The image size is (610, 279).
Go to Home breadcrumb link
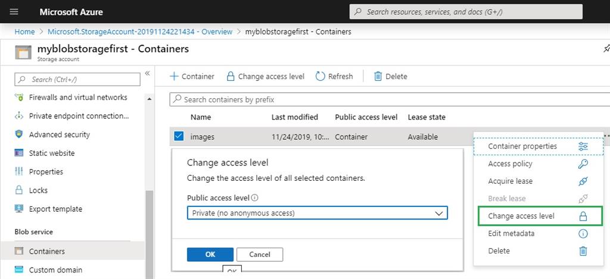tap(24, 32)
